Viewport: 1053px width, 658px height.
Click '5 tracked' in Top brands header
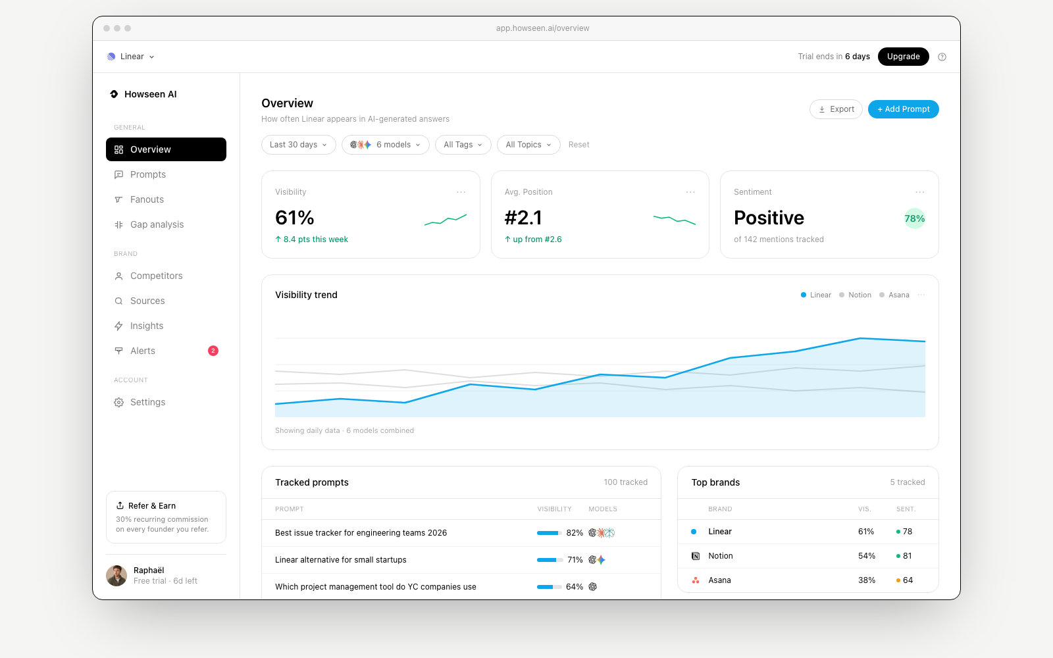pos(908,482)
